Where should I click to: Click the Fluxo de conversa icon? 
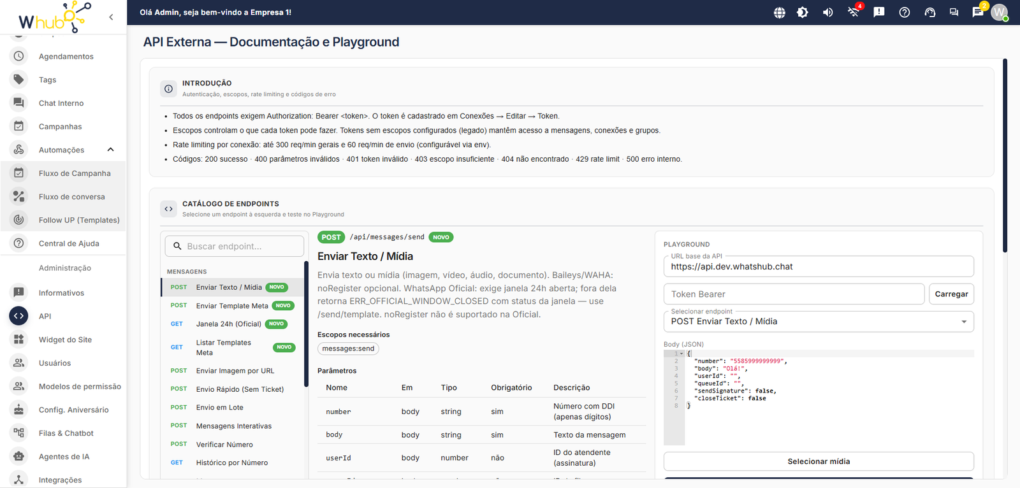[x=19, y=197]
